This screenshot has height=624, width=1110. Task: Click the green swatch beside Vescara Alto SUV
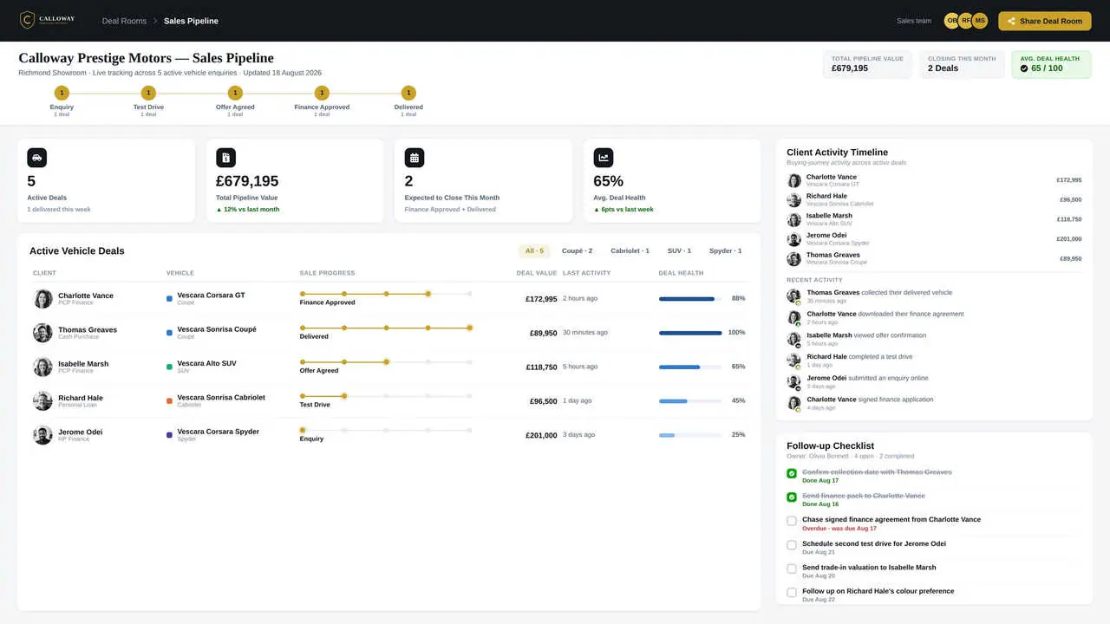[169, 367]
